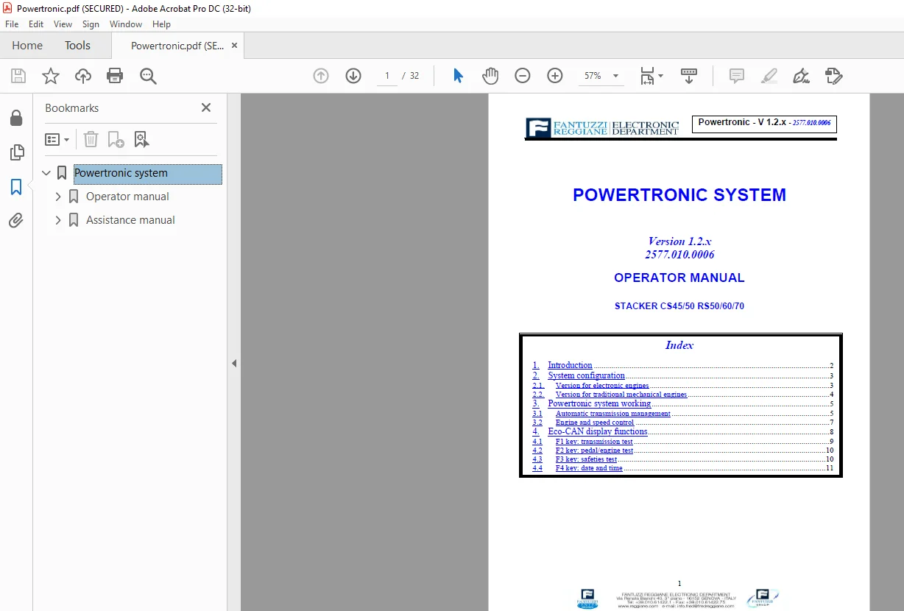Click the scrolling mode toolbar icon
Image resolution: width=904 pixels, height=611 pixels.
(689, 76)
